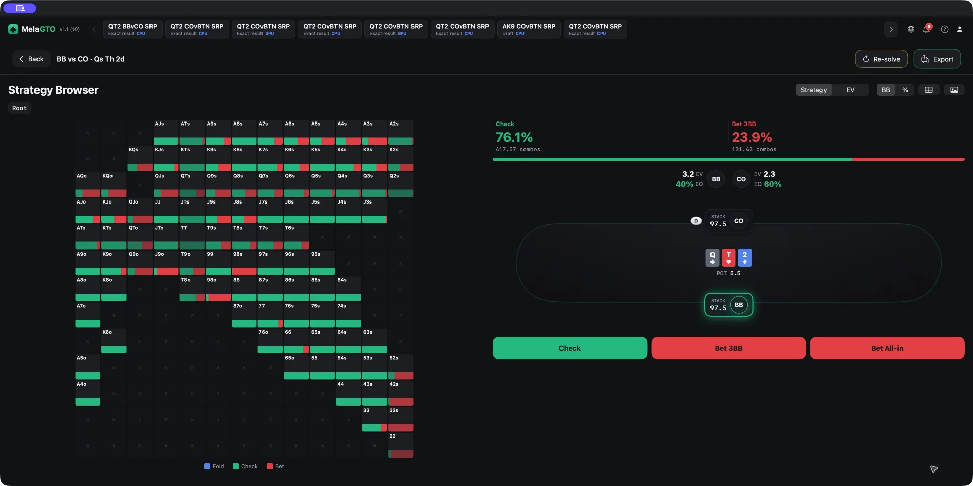This screenshot has width=973, height=486.
Task: Click the Check/Bet frequency bar
Action: (x=728, y=159)
